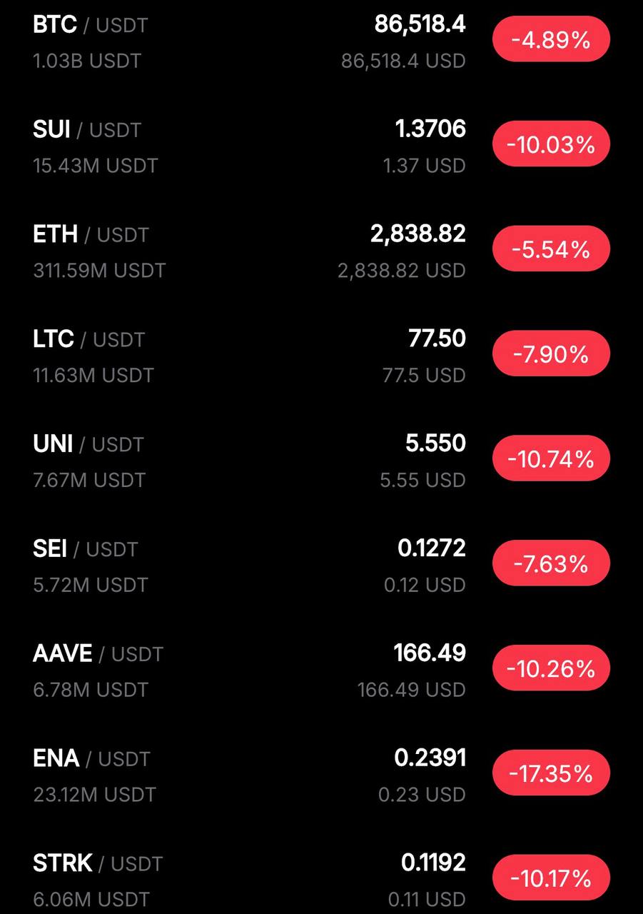
Task: Open the SEI / USDT pair
Action: pos(86,549)
